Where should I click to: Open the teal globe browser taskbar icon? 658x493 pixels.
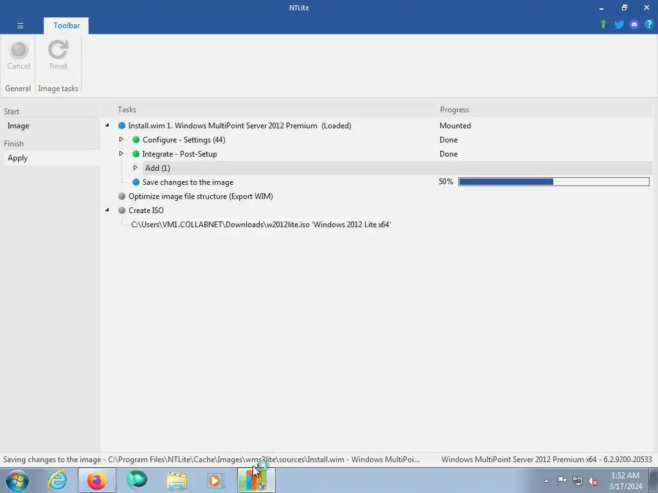coord(137,480)
